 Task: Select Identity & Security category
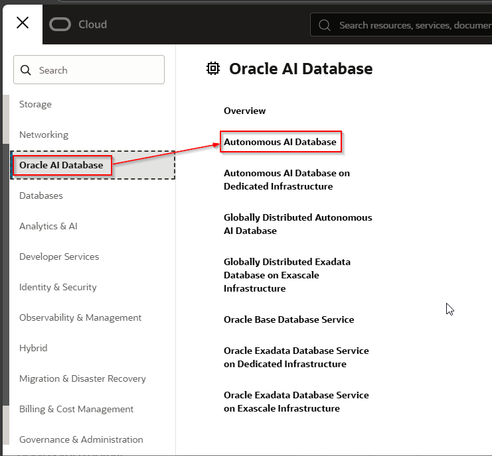pos(58,287)
